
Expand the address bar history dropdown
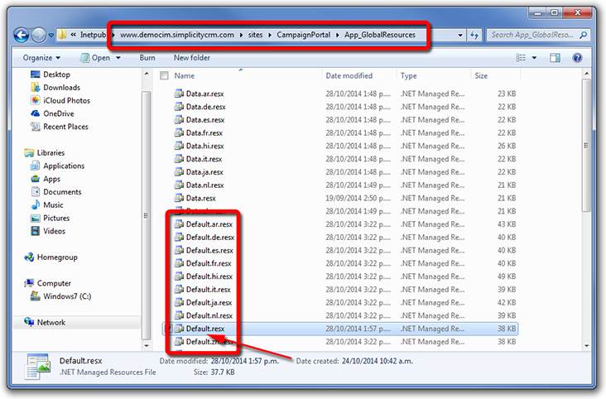(460, 36)
